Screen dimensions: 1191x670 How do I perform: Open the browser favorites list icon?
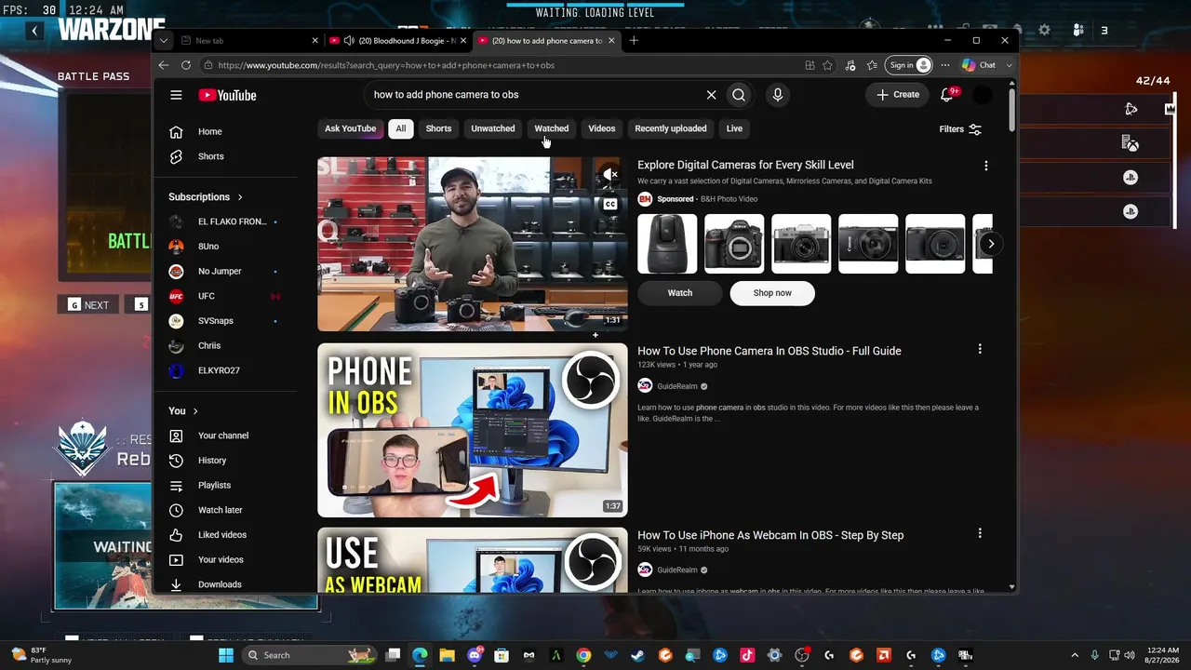872,65
